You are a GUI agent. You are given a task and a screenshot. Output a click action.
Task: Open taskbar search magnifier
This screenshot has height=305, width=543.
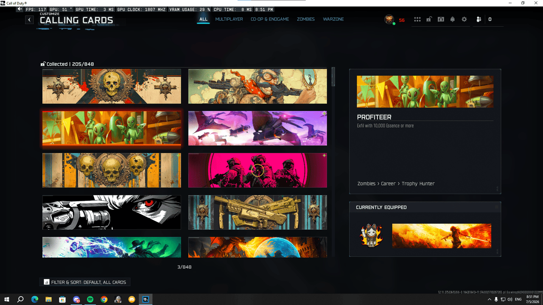pyautogui.click(x=20, y=299)
